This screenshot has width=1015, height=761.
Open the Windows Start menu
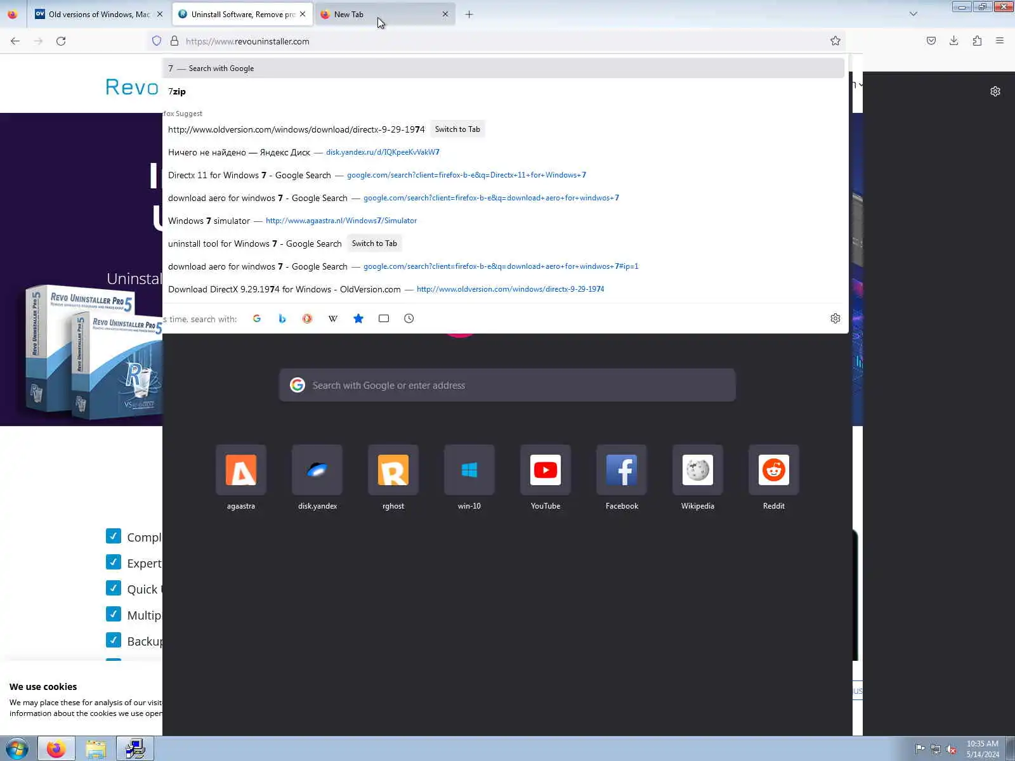coord(16,749)
